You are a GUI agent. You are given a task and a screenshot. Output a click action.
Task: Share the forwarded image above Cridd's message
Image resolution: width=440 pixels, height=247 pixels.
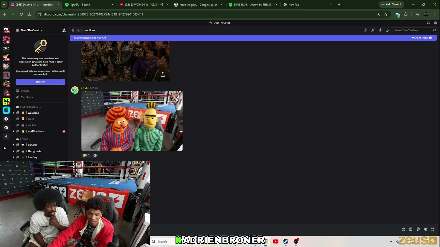pos(163,74)
